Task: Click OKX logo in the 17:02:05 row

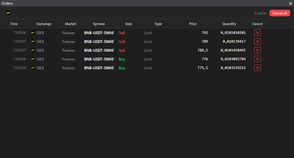Action: point(33,68)
